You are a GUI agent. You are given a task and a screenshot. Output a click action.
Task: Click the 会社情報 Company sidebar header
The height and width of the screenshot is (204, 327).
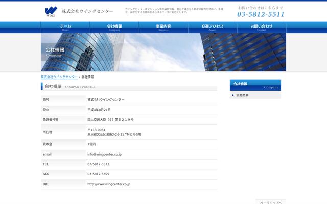pos(255,85)
